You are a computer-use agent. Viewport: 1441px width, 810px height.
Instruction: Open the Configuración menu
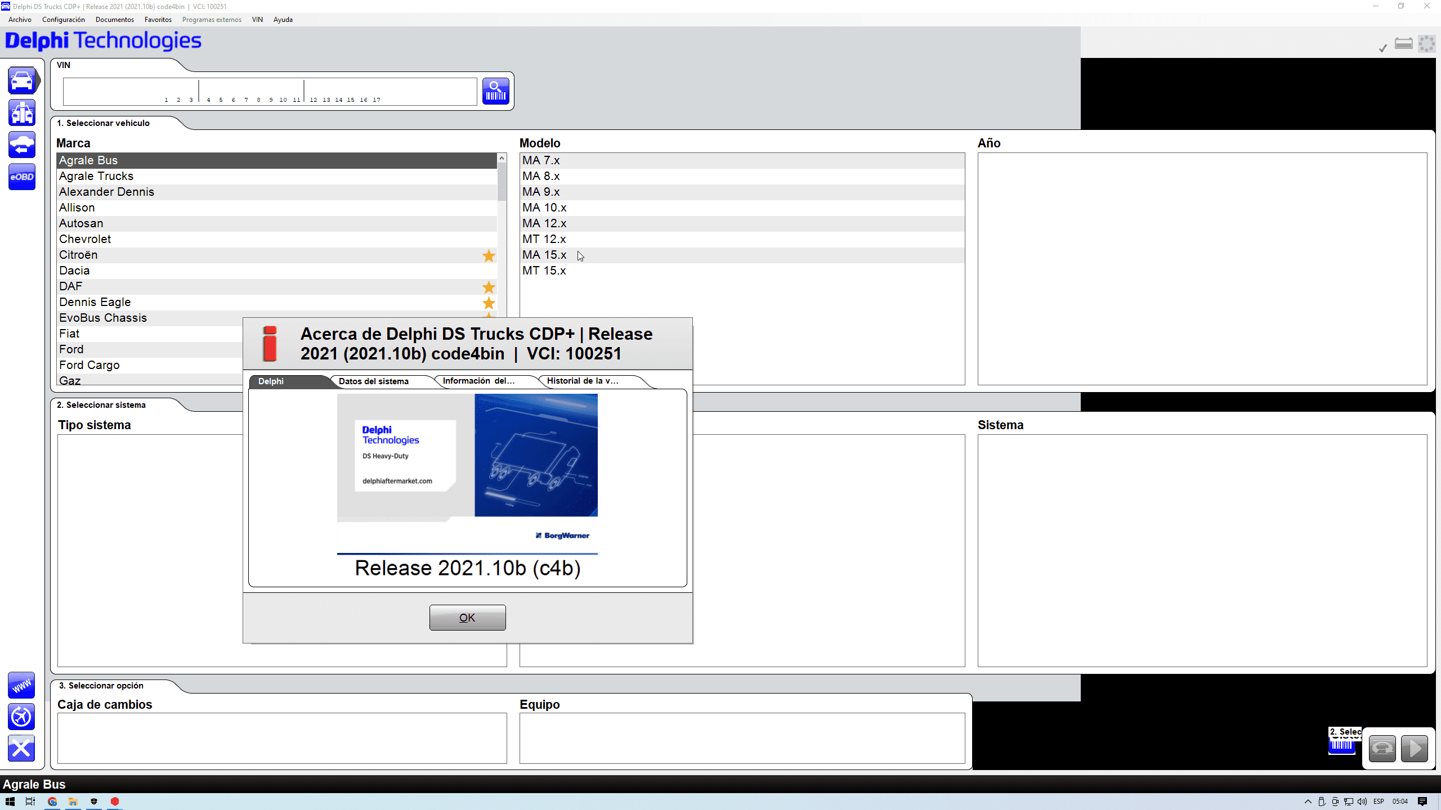[63, 20]
